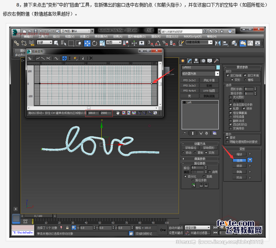Image resolution: width=276 pixels, height=248 pixels.
Task: Click the 获取图形 button
Action: pos(209,148)
